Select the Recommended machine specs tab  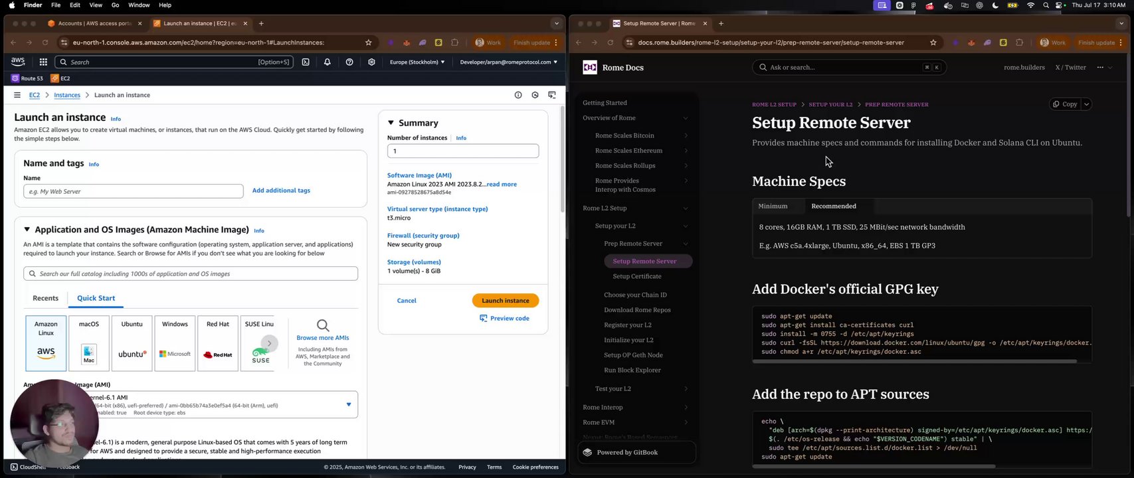coord(834,206)
